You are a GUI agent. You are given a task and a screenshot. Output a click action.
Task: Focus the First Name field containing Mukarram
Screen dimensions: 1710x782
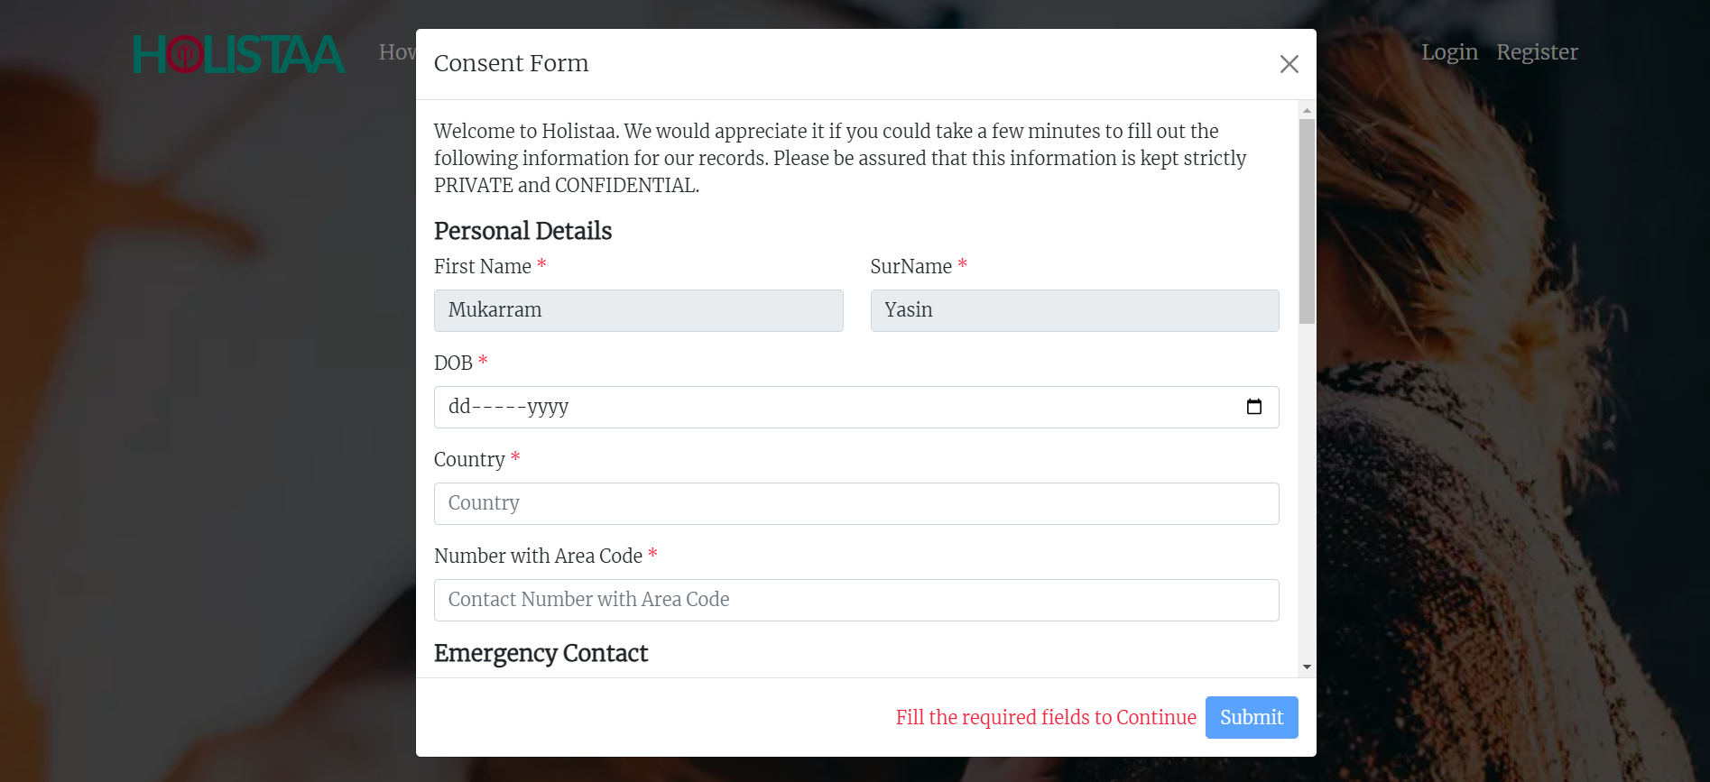click(x=638, y=310)
